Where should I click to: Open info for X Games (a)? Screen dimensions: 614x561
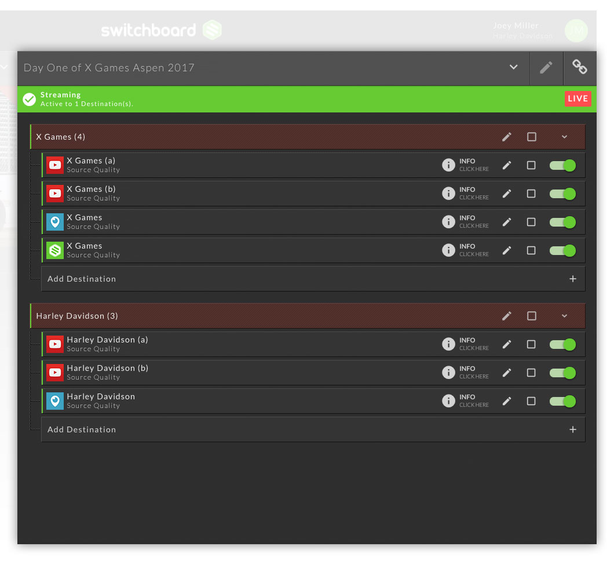pyautogui.click(x=465, y=165)
